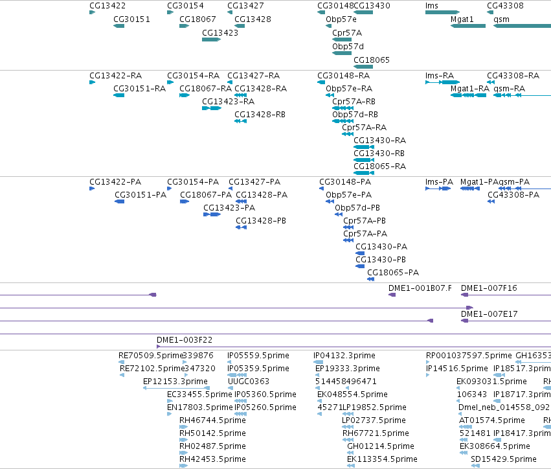Click the Obp57e gene label
Screen dimensions: 551x469
(341, 19)
